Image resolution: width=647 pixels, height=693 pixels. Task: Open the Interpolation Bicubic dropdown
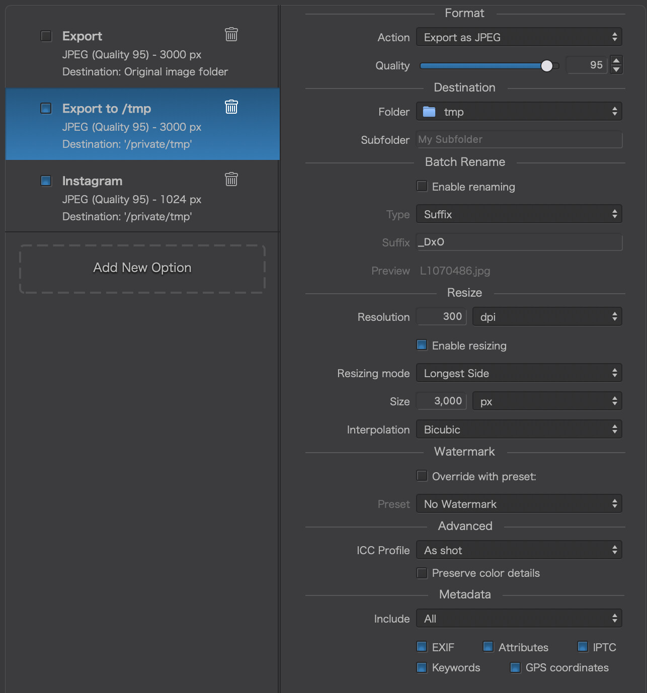point(519,429)
